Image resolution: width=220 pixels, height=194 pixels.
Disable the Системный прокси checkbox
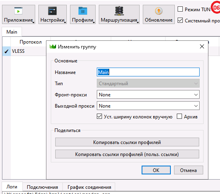(x=180, y=20)
